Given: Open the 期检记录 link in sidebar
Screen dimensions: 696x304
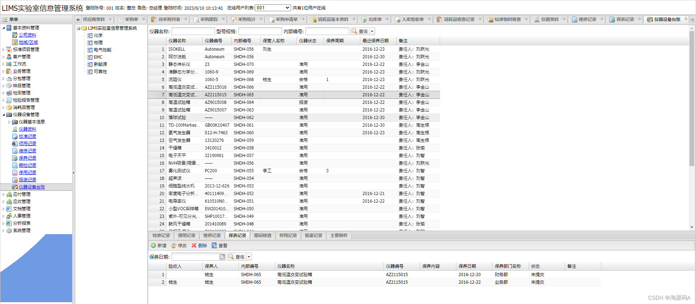Looking at the screenshot, I should (x=28, y=165).
